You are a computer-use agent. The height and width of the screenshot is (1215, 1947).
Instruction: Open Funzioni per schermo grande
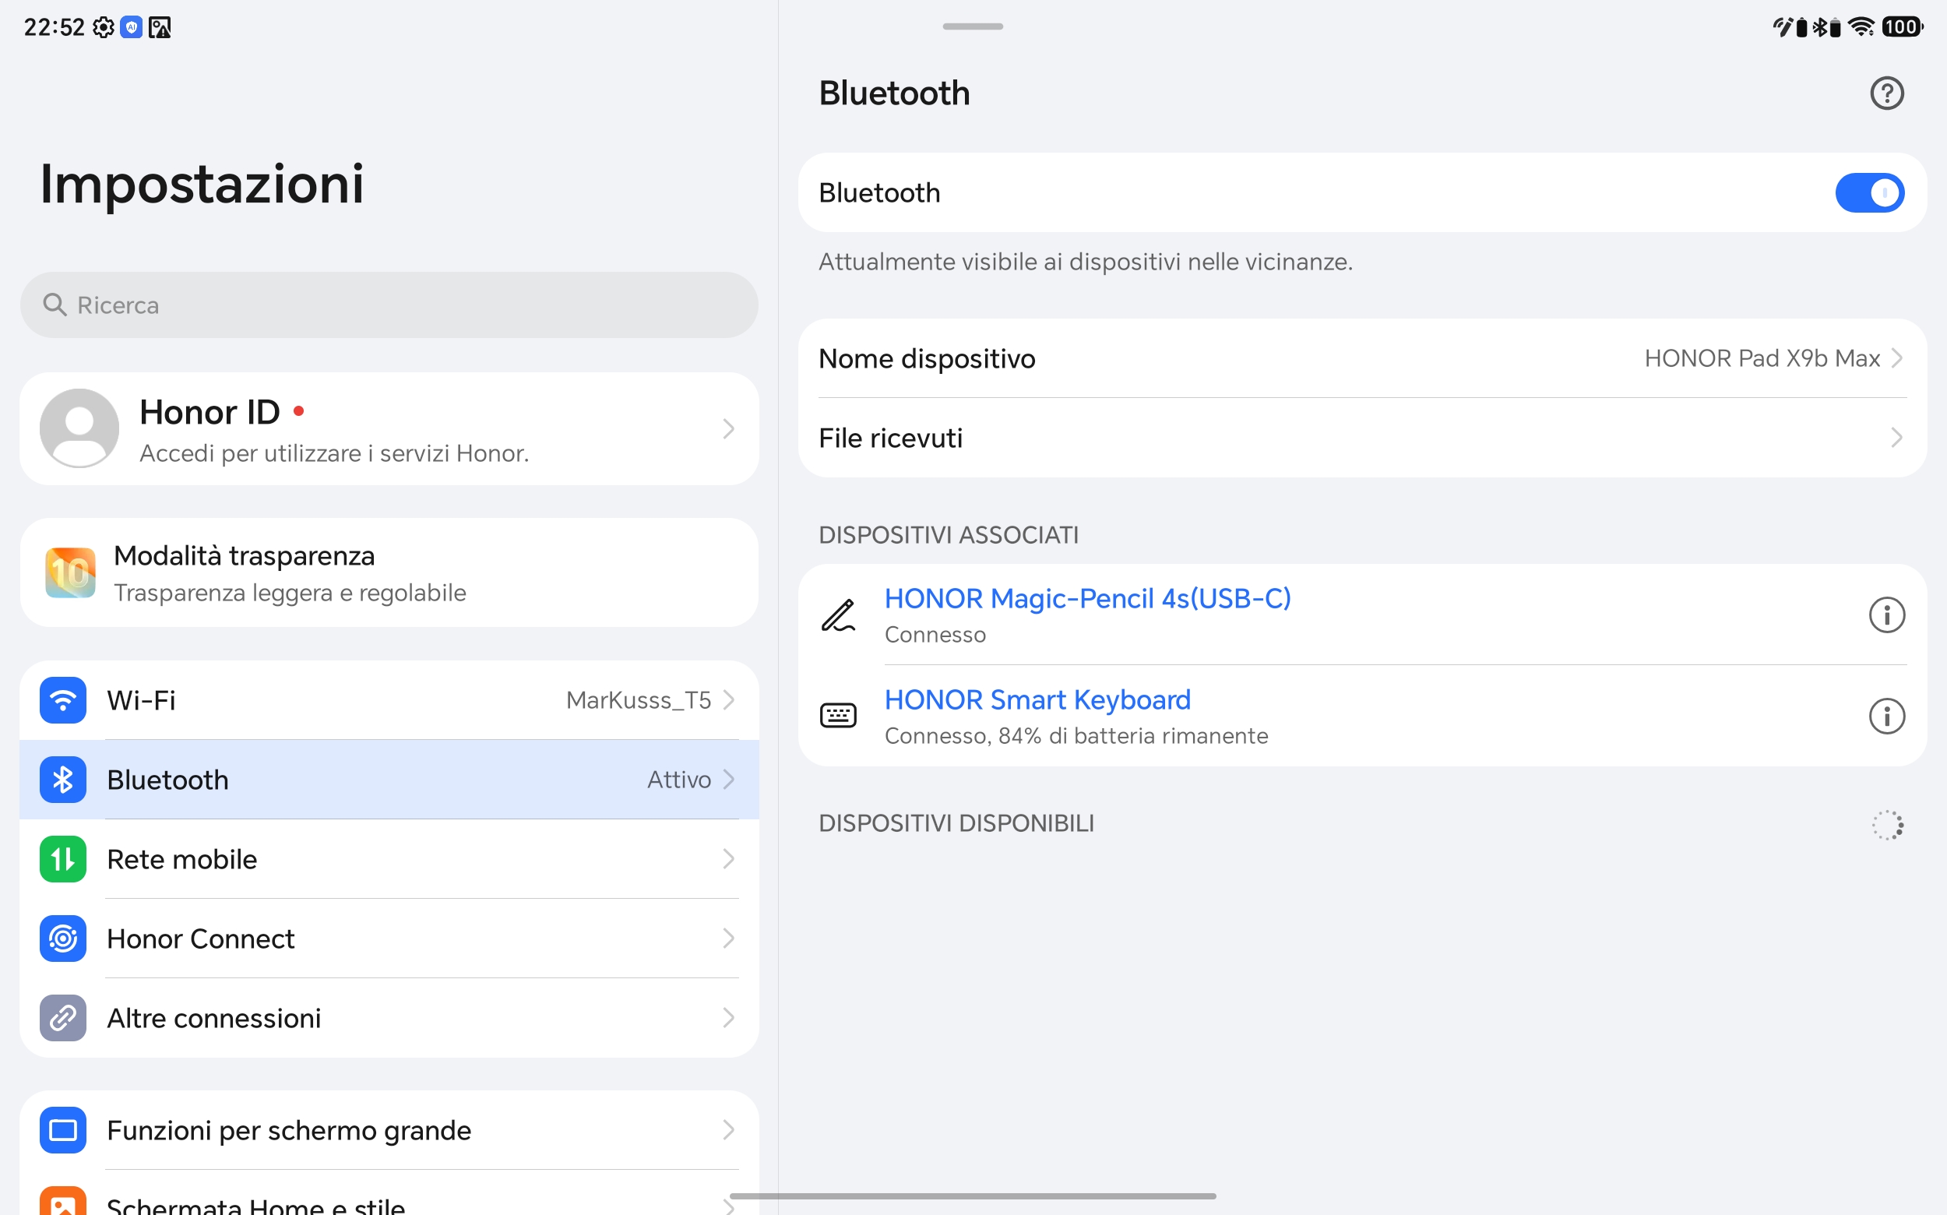(x=389, y=1130)
